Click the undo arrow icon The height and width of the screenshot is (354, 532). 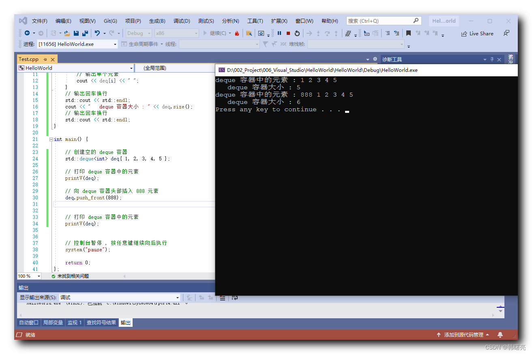(x=97, y=33)
